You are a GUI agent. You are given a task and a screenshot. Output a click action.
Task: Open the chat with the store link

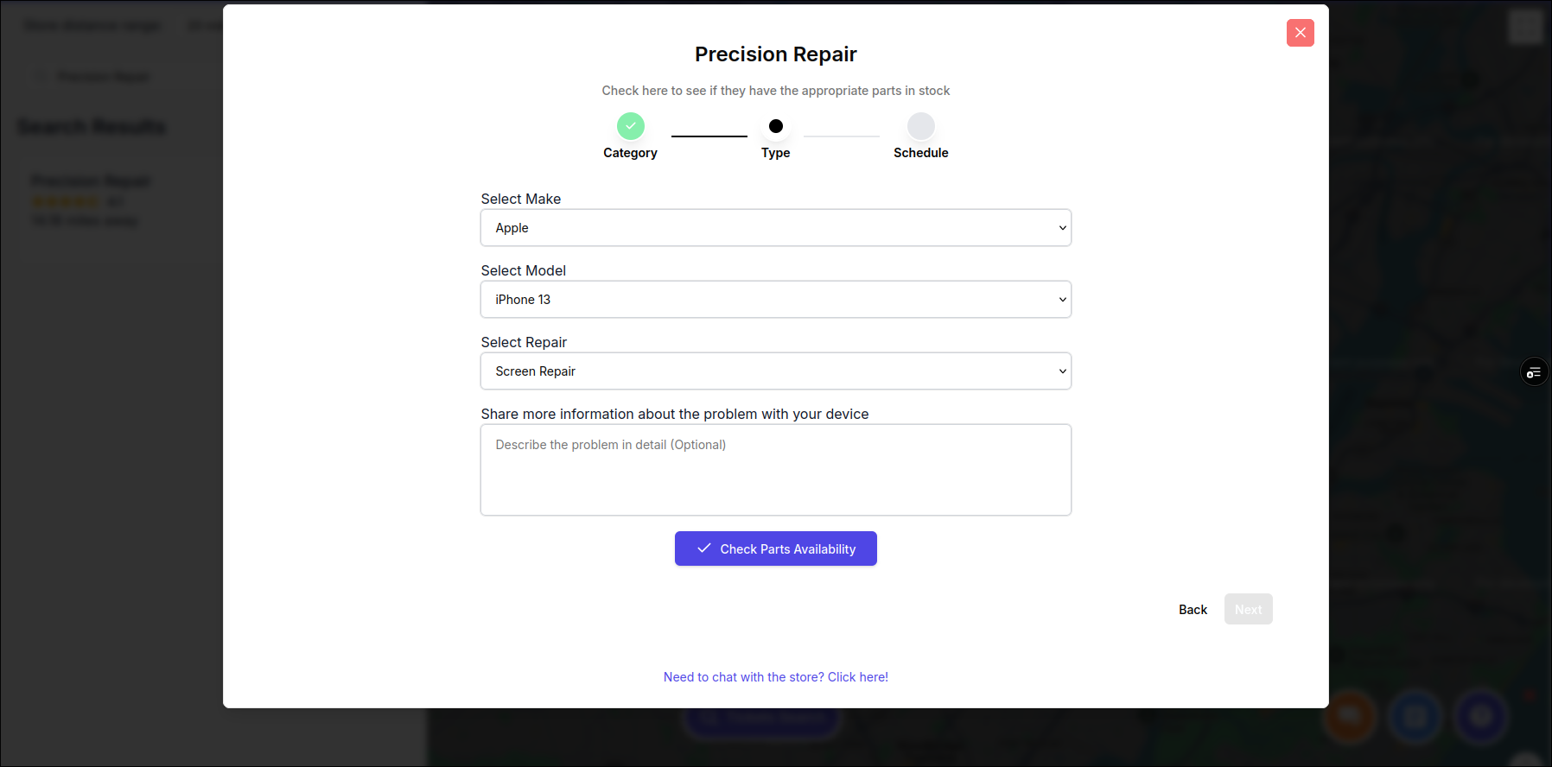click(x=776, y=677)
